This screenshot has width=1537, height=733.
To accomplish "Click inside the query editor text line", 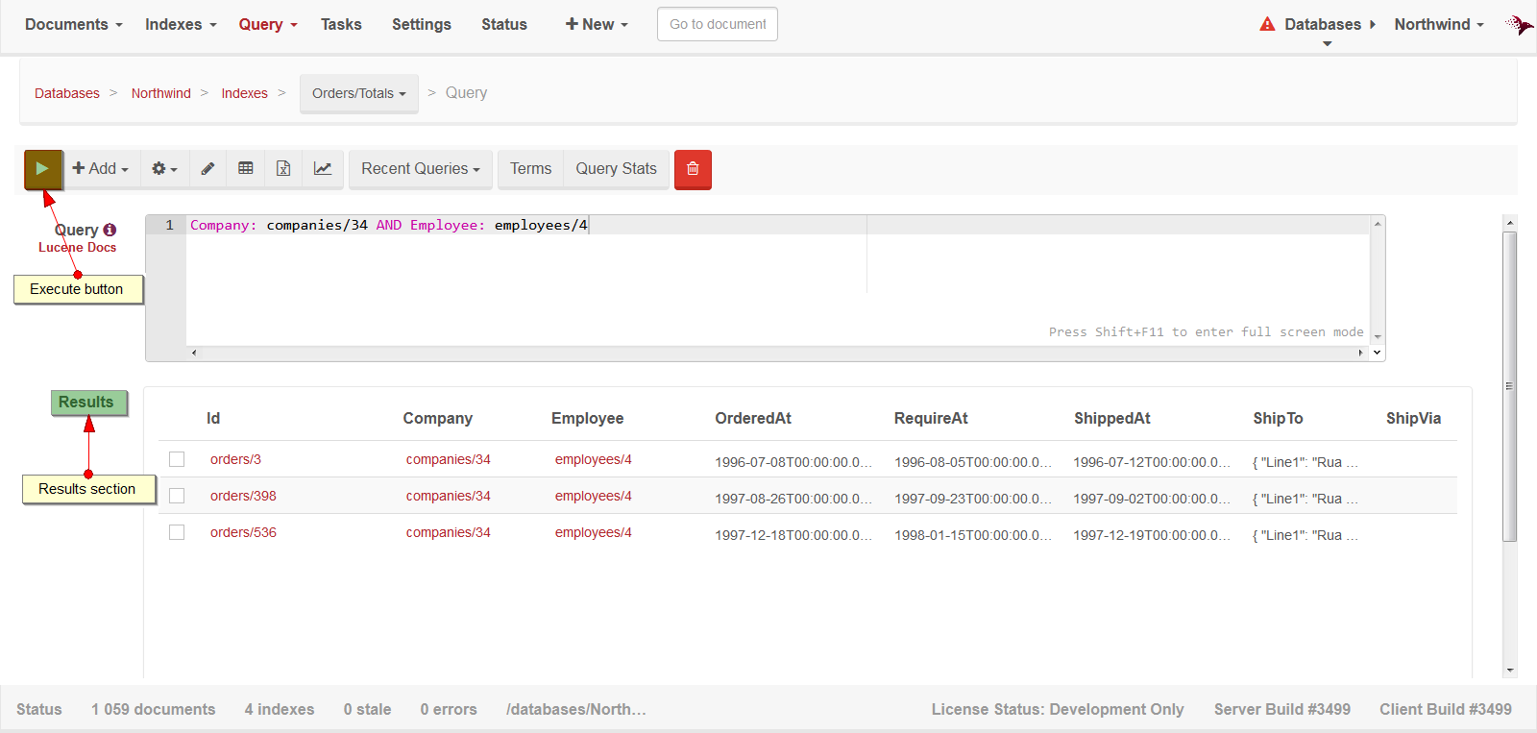I will (778, 225).
